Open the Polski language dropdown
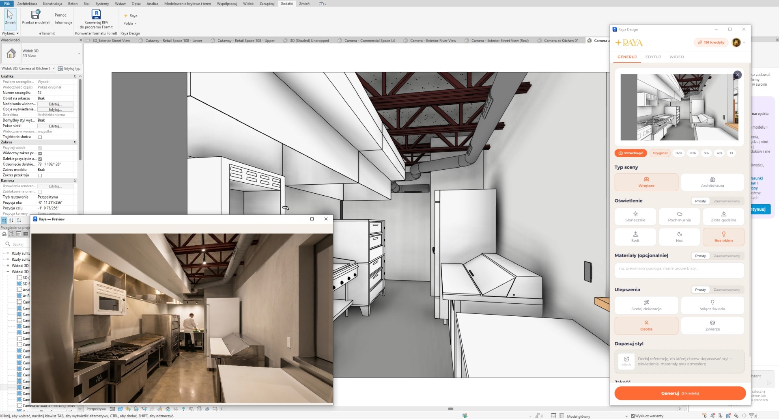This screenshot has width=779, height=419. click(x=130, y=23)
